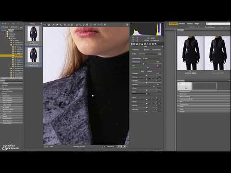Select the Color Sampler tool
Image resolution: width=231 pixels, height=173 pixels.
point(57,25)
